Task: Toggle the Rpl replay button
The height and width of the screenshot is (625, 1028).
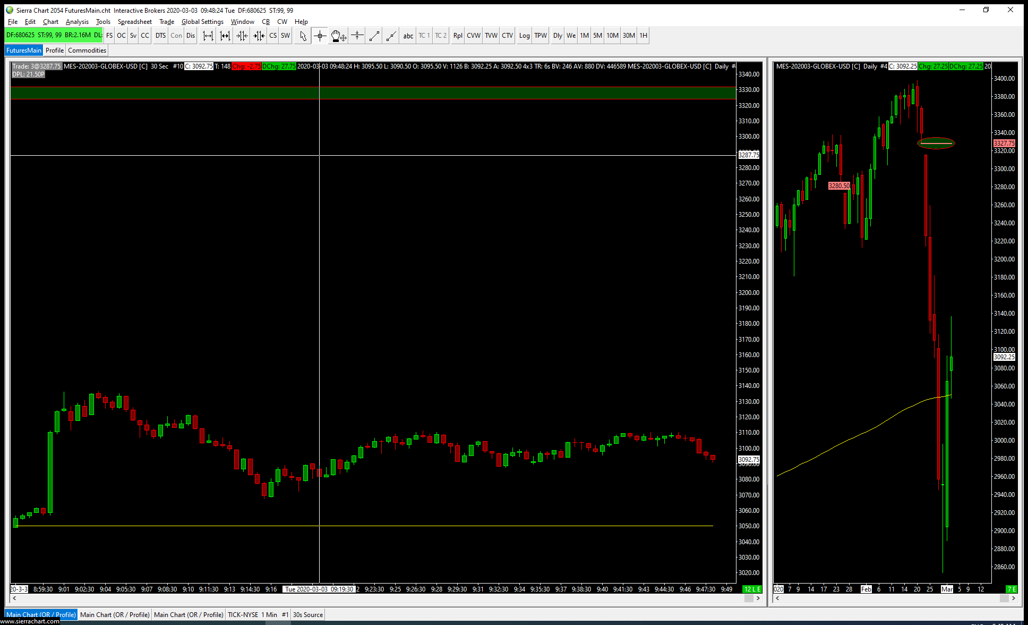Action: click(457, 36)
